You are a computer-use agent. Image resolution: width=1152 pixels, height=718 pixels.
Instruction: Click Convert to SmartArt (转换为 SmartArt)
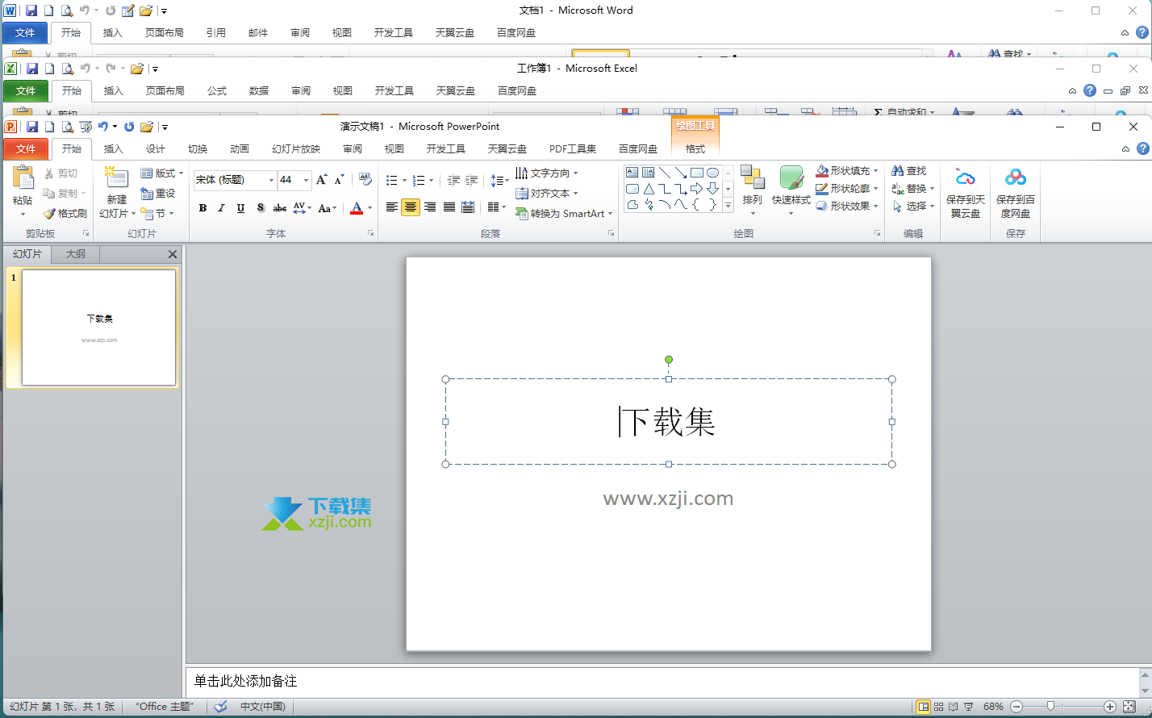pos(565,214)
